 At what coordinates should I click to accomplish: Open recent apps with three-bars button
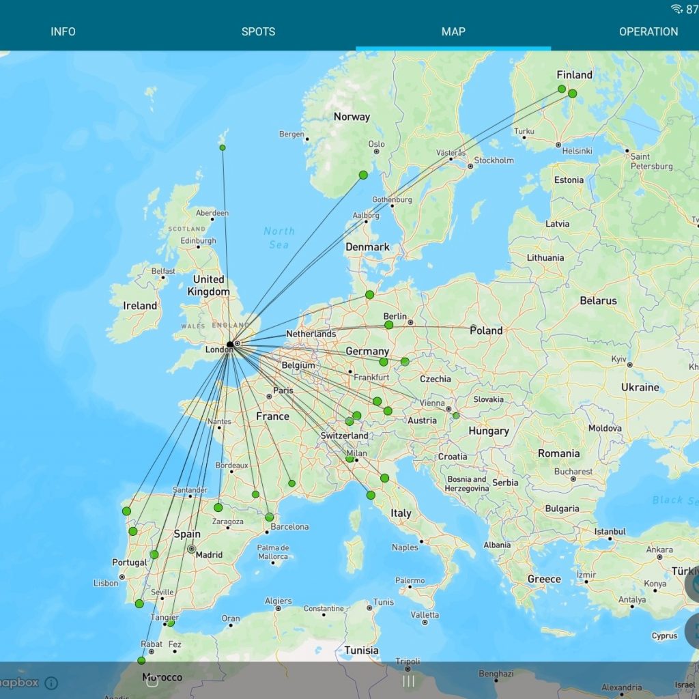pos(409,681)
